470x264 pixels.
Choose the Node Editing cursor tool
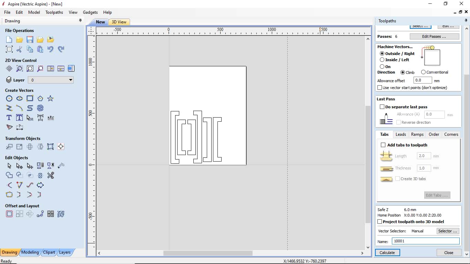20,166
